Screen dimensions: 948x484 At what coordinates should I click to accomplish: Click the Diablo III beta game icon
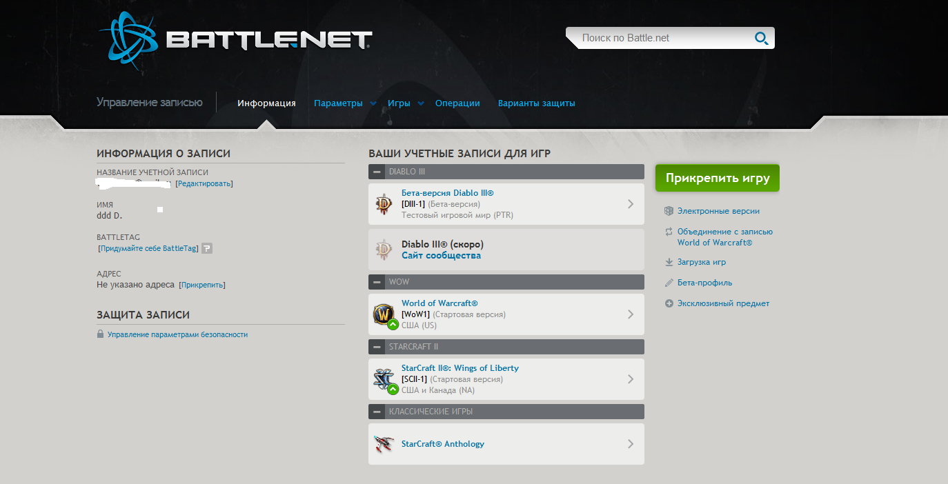(x=384, y=204)
